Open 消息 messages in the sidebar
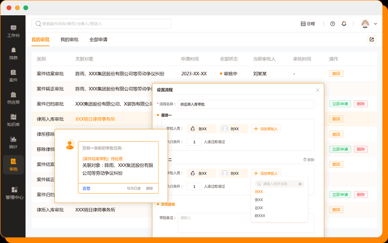This screenshot has width=388, height=243. (13, 53)
